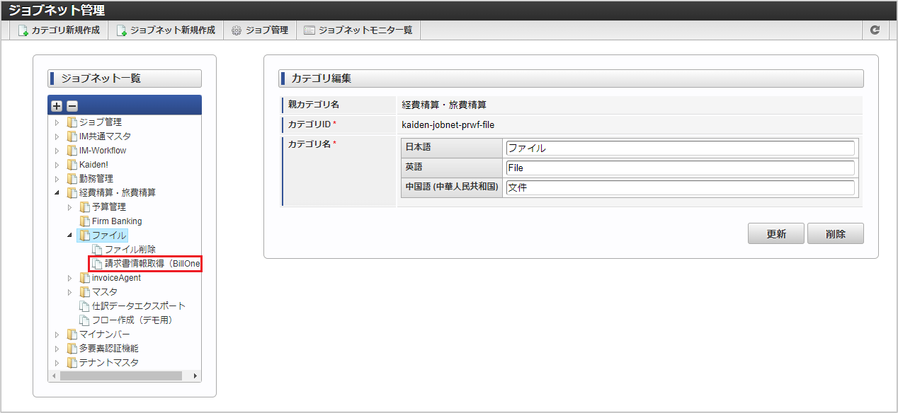The height and width of the screenshot is (413, 898).
Task: Open ジョブネットモニタ一覧 toolbar item
Action: click(358, 30)
